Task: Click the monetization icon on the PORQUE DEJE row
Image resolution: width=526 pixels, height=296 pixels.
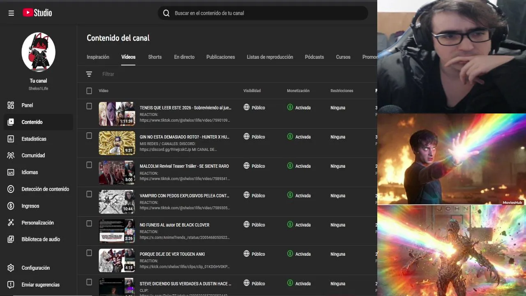Action: (x=290, y=254)
